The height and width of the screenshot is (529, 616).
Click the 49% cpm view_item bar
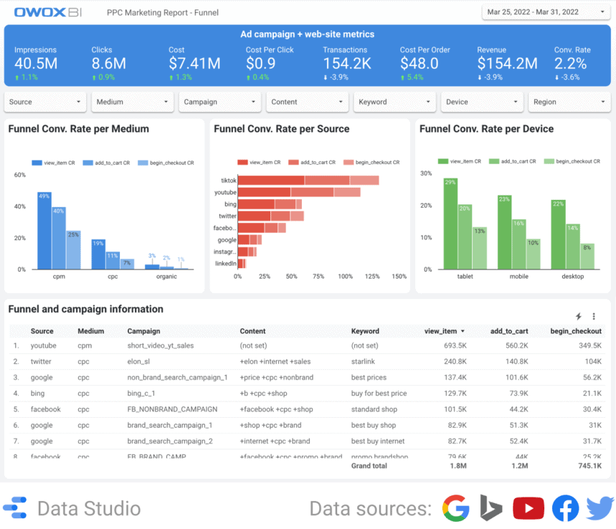[x=44, y=231]
